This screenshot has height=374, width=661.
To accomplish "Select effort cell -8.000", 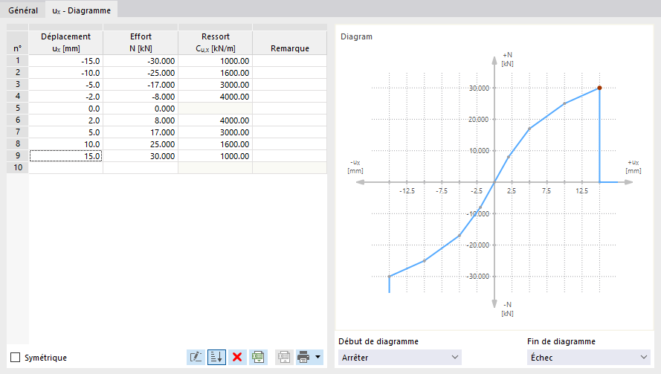I will pyautogui.click(x=141, y=96).
